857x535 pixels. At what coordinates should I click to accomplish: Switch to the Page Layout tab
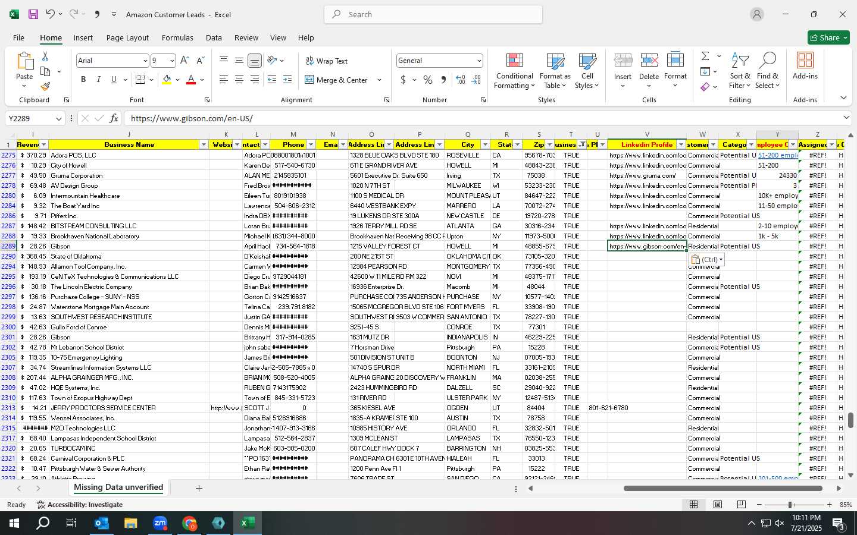click(x=127, y=37)
